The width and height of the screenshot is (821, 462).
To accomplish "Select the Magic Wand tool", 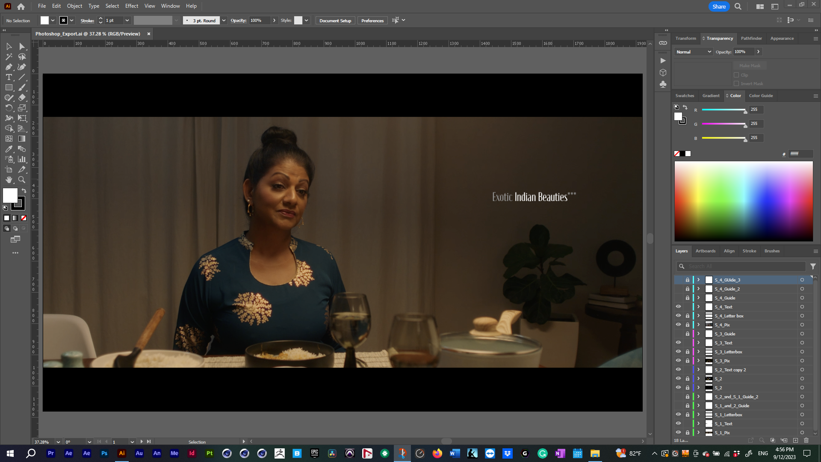I will pos(9,56).
